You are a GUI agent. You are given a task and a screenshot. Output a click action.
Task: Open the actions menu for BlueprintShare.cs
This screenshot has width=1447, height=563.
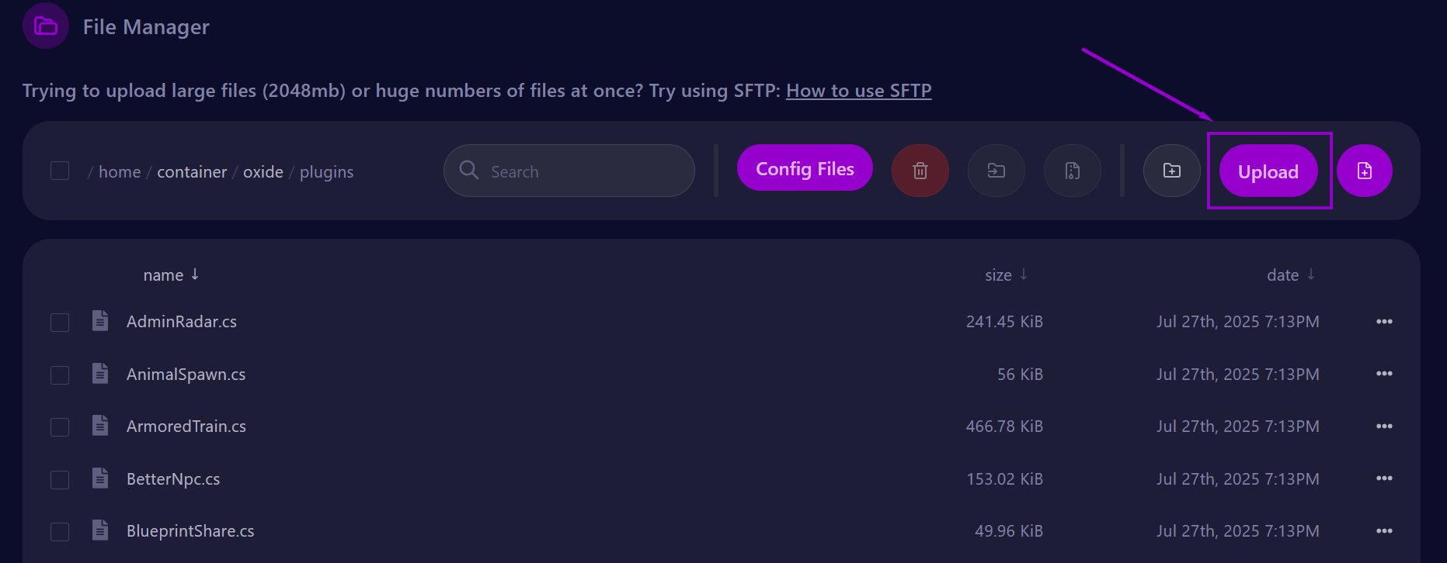pyautogui.click(x=1385, y=530)
